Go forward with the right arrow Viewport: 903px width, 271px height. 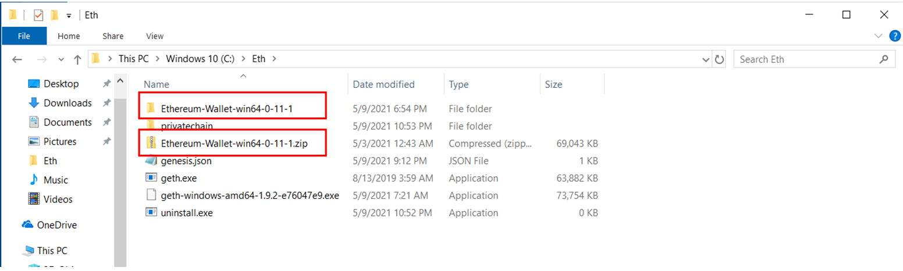41,59
